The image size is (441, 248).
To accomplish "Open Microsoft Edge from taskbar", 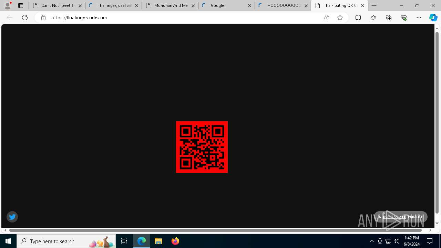I will click(142, 241).
